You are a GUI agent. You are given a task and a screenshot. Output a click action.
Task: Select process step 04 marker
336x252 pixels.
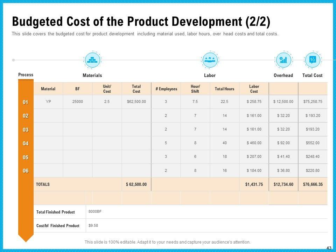pyautogui.click(x=26, y=143)
